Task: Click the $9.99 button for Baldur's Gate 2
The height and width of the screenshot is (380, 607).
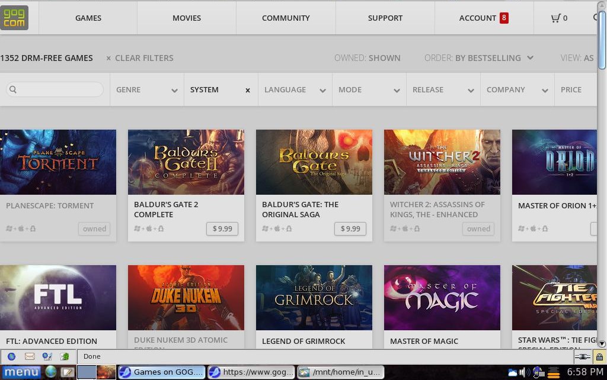Action: tap(222, 228)
